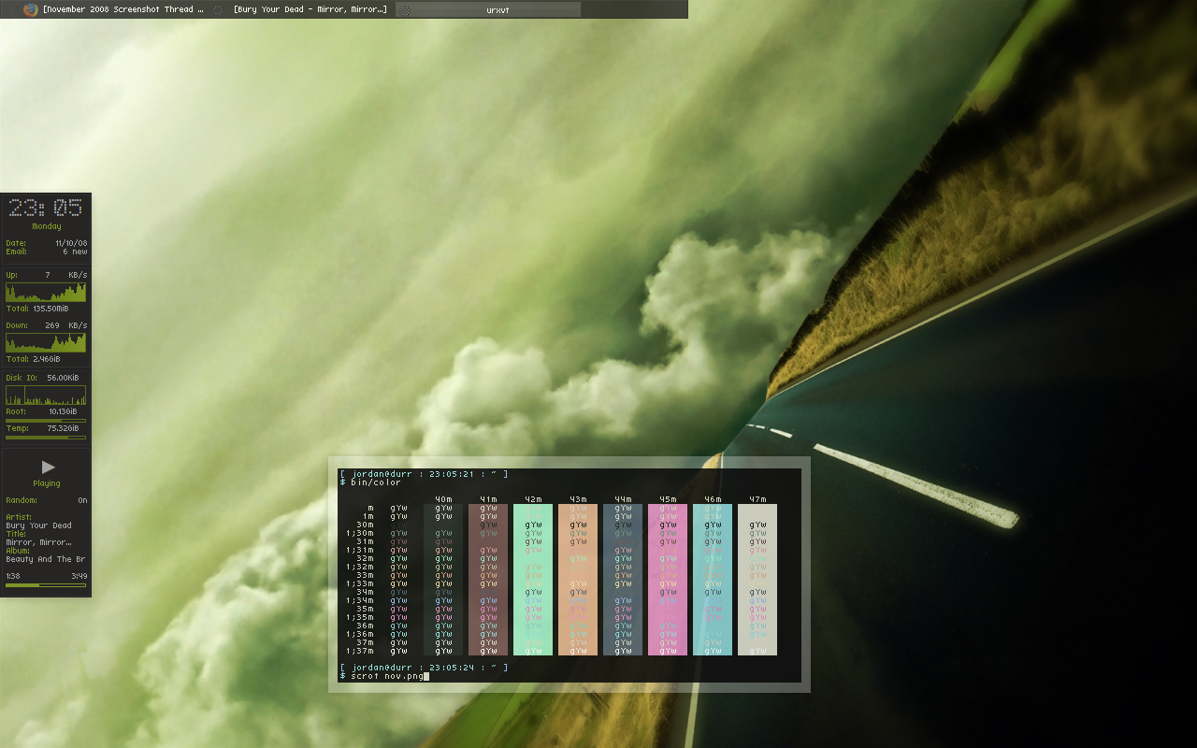Screen dimensions: 1197x748
Task: Click the upload total "135.50MiB"
Action: (50, 309)
